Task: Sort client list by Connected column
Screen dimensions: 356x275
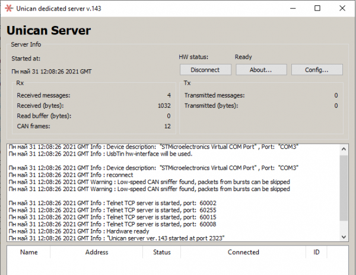Action: click(243, 252)
